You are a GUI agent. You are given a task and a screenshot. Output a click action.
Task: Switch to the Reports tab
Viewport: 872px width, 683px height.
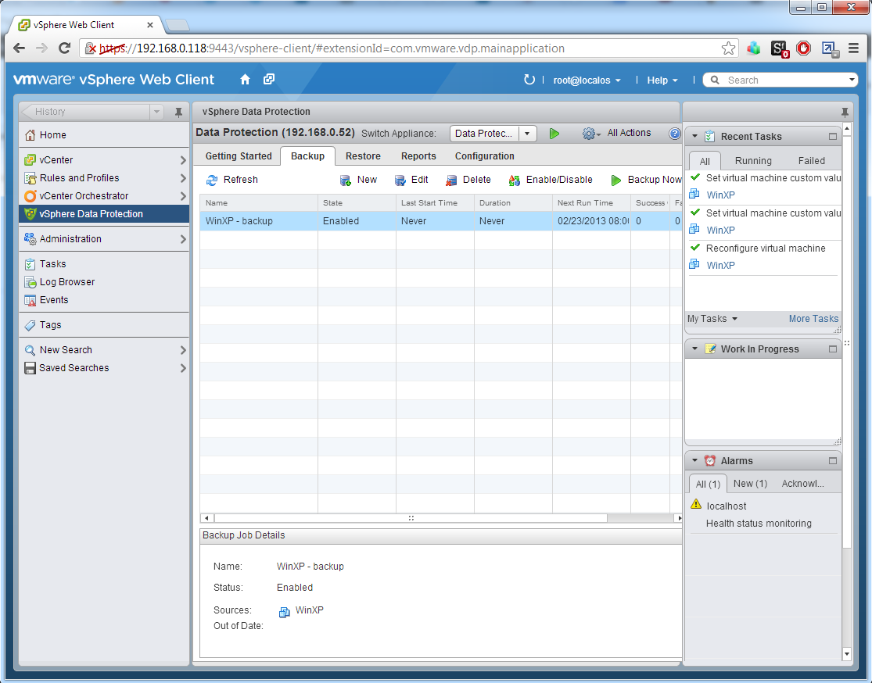[418, 156]
